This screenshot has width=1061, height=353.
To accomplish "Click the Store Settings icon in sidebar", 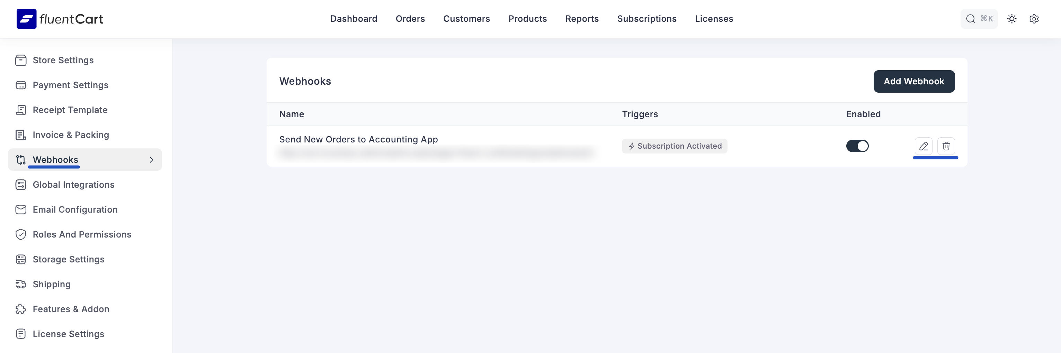I will tap(20, 61).
